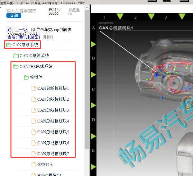
Task: Click the tree panel scrollbar thumb
Action: coord(87,80)
